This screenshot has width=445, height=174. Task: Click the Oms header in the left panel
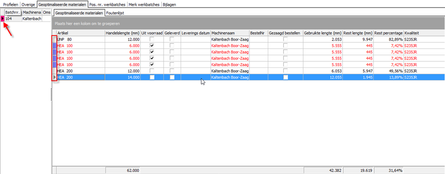[46, 12]
